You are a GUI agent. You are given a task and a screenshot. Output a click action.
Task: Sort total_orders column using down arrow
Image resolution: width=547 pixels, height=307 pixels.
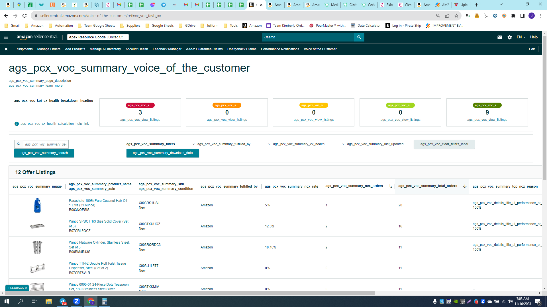coord(465,186)
